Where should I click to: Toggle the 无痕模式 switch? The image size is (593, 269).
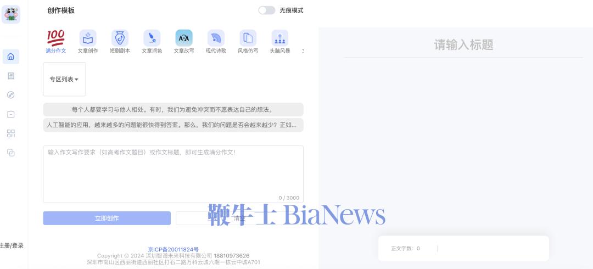(266, 10)
